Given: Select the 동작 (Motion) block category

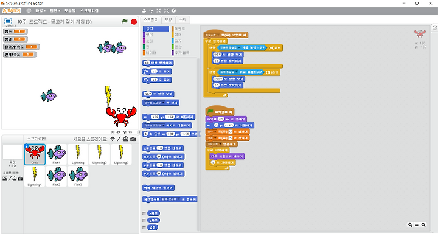Looking at the screenshot, I should [x=156, y=29].
